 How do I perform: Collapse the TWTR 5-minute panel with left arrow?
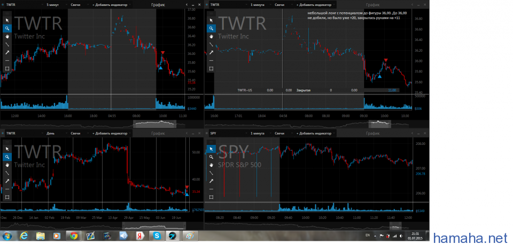tap(186, 5)
